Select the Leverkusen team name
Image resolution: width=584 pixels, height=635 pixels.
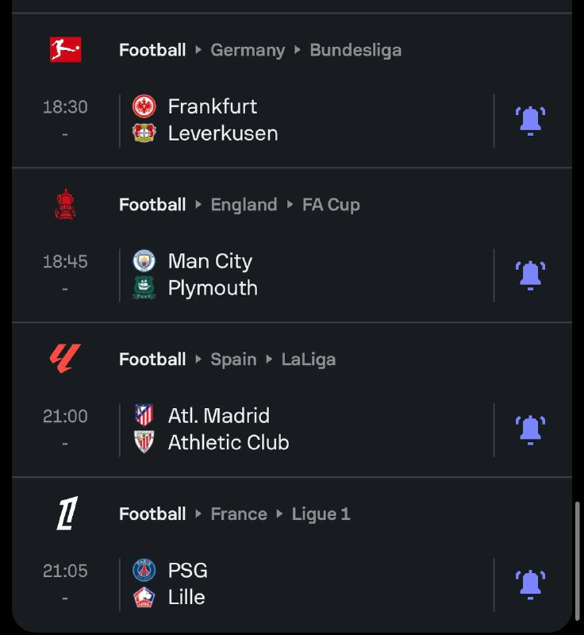click(x=223, y=133)
